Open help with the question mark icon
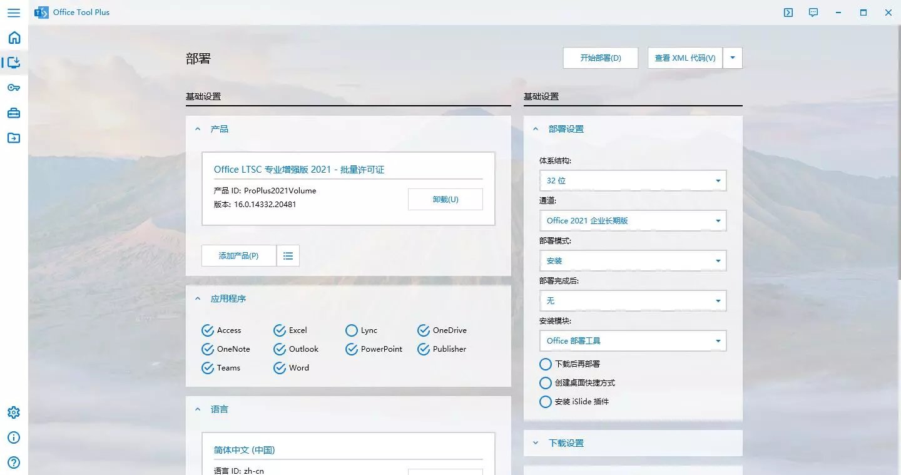901x475 pixels. click(x=13, y=462)
